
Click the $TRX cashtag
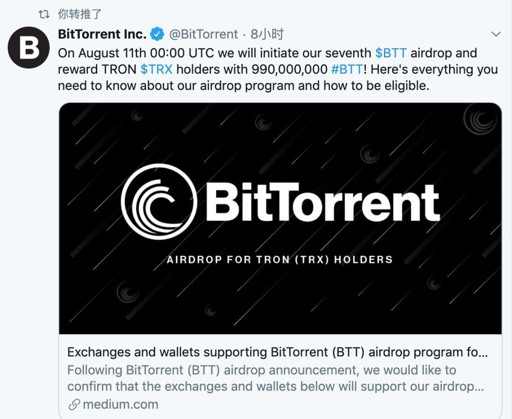click(156, 69)
